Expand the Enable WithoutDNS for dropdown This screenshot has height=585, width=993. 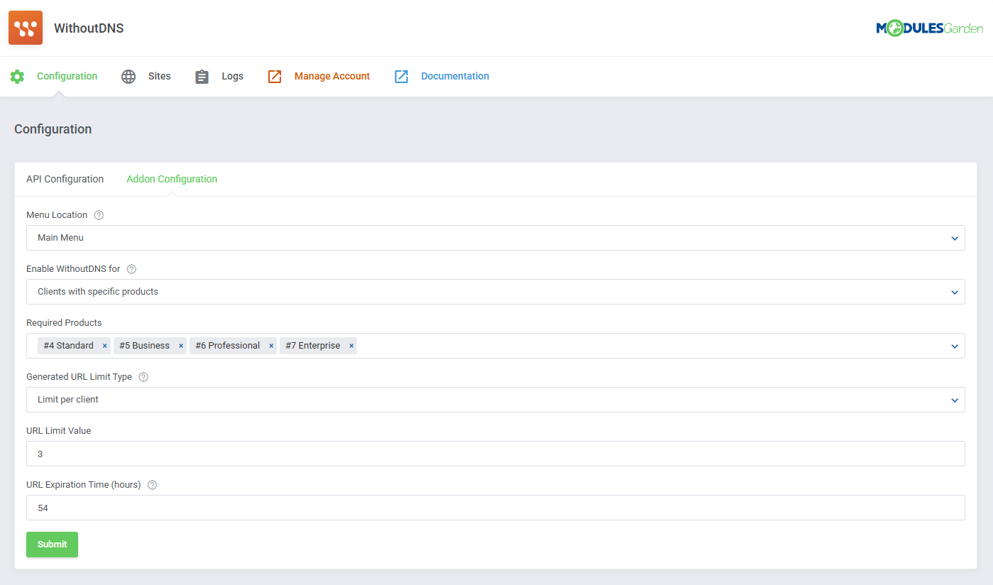click(x=954, y=291)
